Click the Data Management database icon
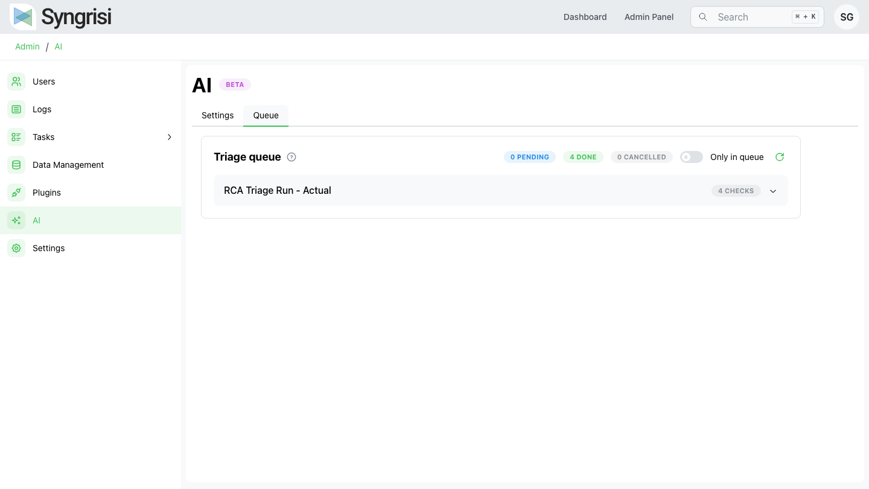 (x=16, y=165)
